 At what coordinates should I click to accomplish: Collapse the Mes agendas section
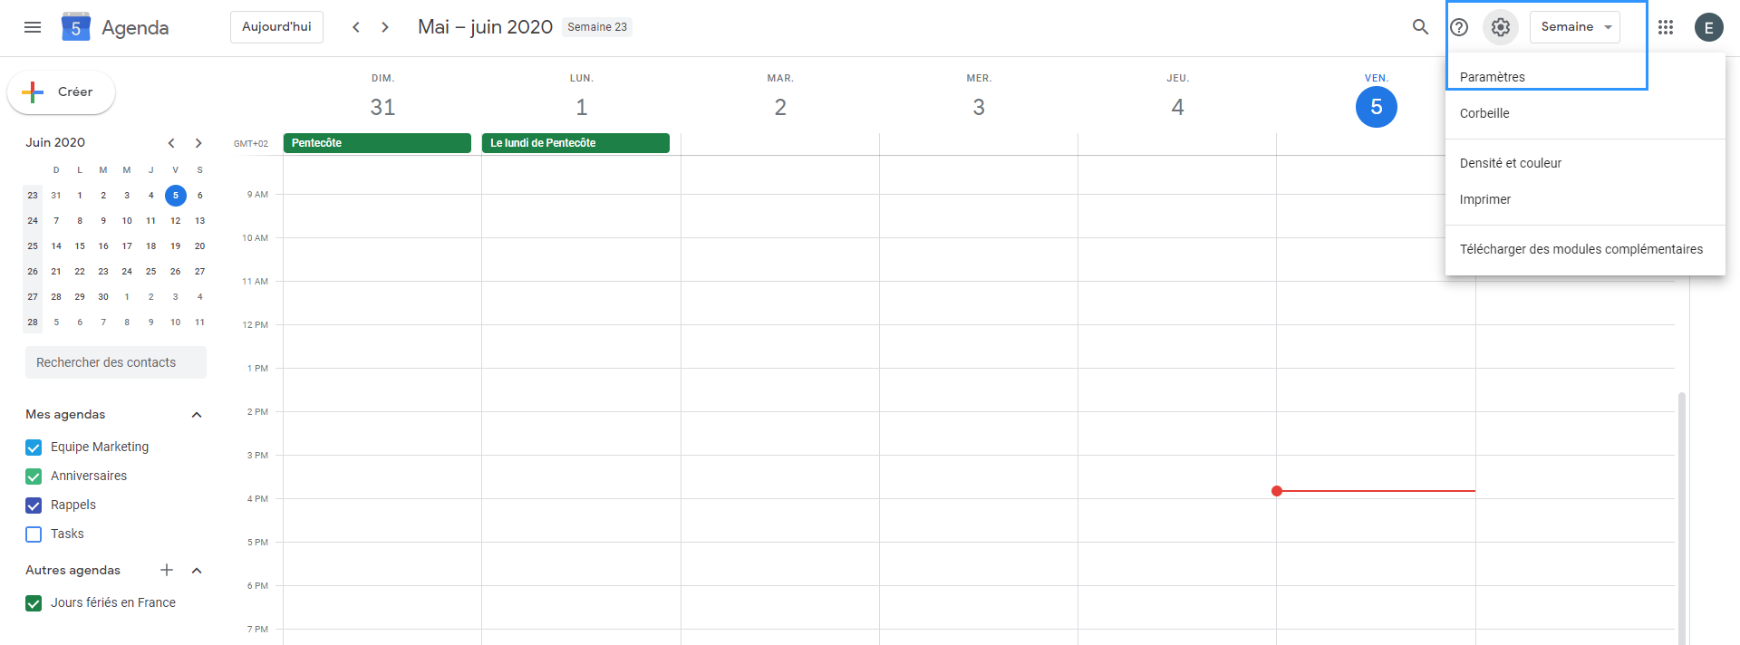(197, 415)
